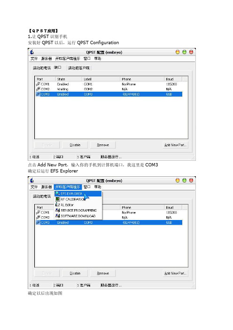Click yellow minimize button of upper window
The image size is (233, 330).
click(178, 52)
